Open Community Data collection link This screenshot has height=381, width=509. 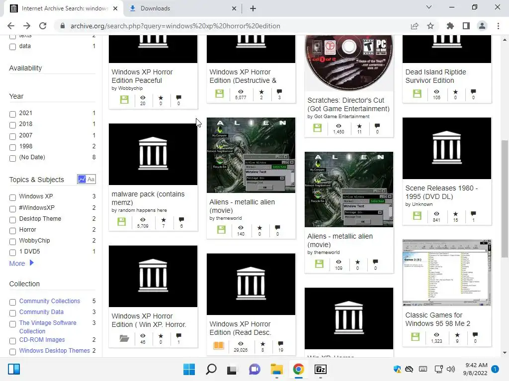pos(41,312)
